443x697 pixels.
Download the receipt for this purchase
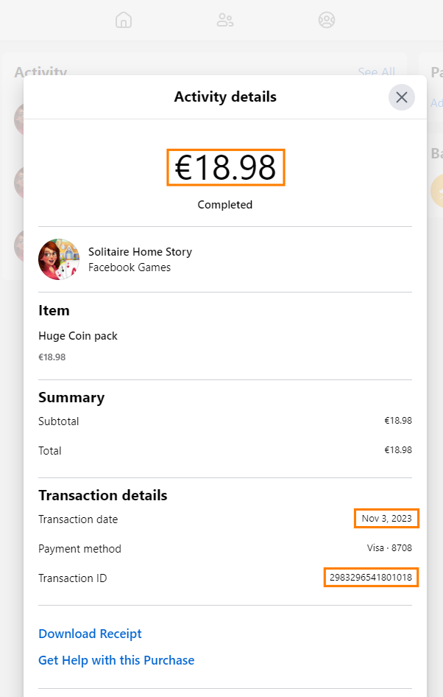click(x=90, y=634)
